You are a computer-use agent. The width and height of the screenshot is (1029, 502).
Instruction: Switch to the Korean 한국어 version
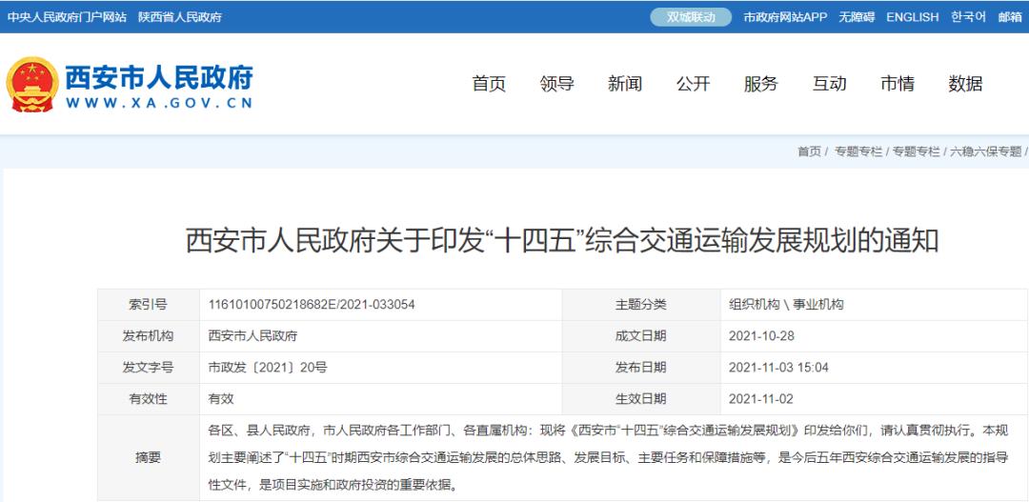click(x=968, y=17)
